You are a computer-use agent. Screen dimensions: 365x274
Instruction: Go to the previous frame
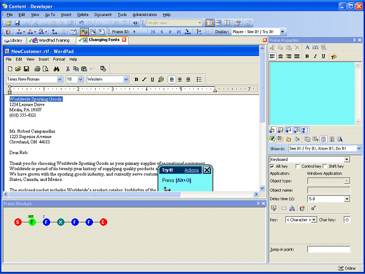coord(161,32)
